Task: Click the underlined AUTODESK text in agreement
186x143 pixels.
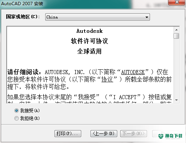Action: (x=133, y=72)
